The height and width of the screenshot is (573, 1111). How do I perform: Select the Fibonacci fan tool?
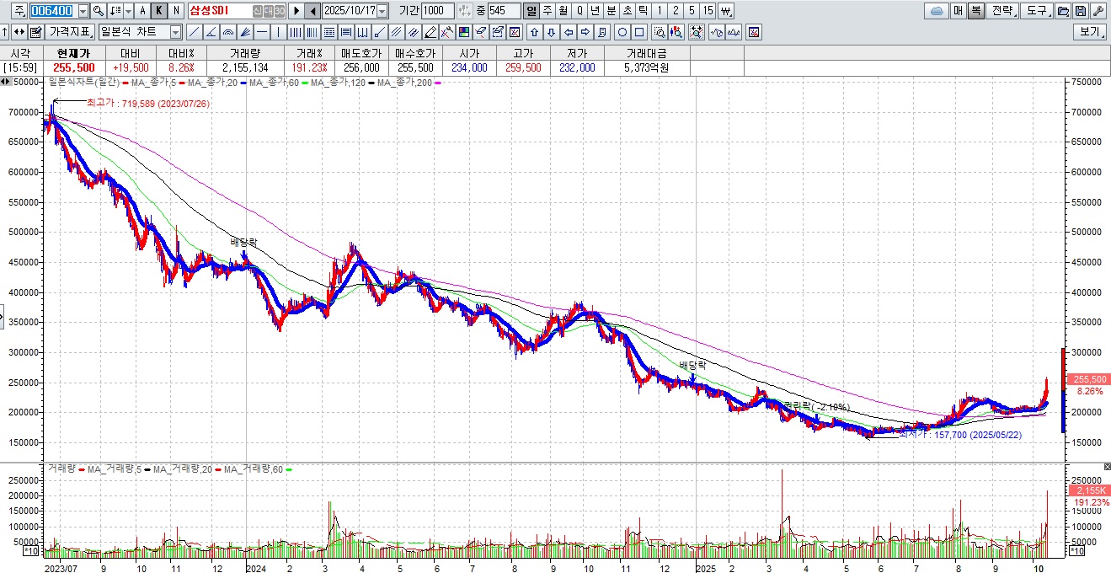245,32
